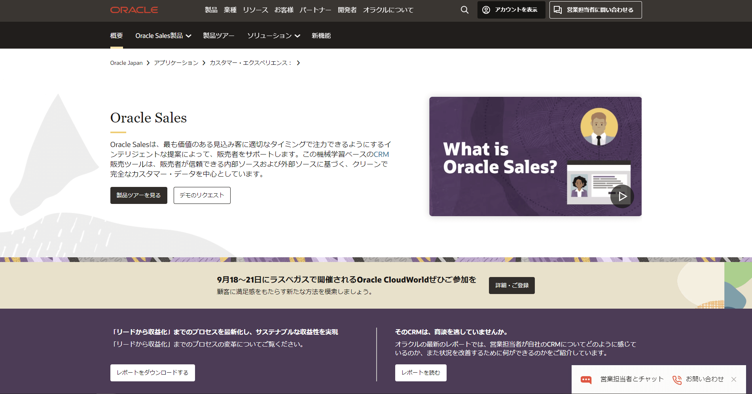
Task: Click the 製品ツアーを見る button
Action: coord(138,195)
